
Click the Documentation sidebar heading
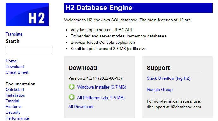pos(21,84)
